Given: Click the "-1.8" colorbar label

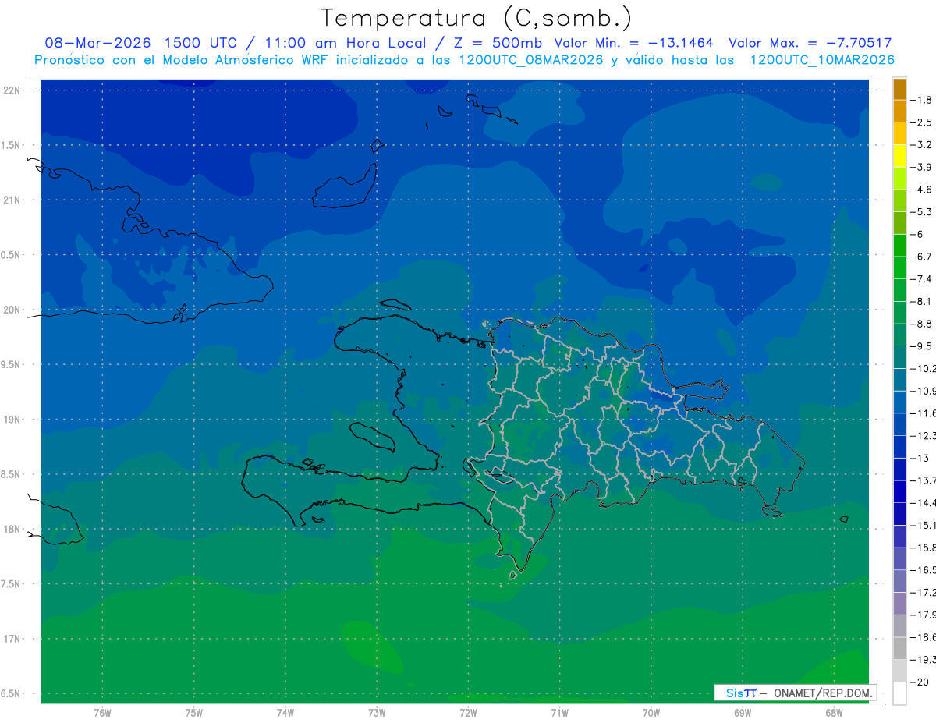Looking at the screenshot, I should pos(922,100).
